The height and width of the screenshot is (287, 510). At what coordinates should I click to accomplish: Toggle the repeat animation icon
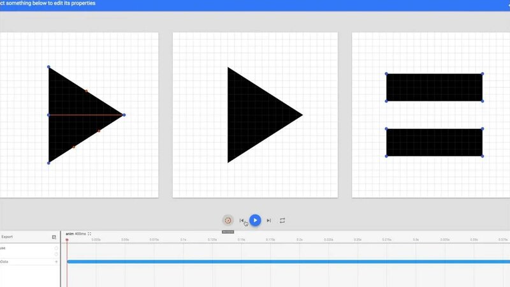pyautogui.click(x=282, y=221)
